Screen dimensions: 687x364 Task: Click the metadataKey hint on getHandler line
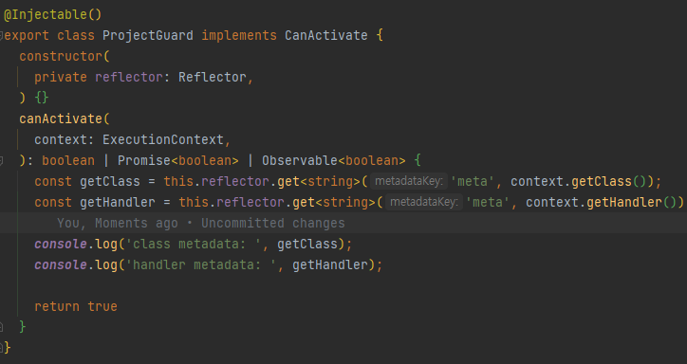click(424, 202)
